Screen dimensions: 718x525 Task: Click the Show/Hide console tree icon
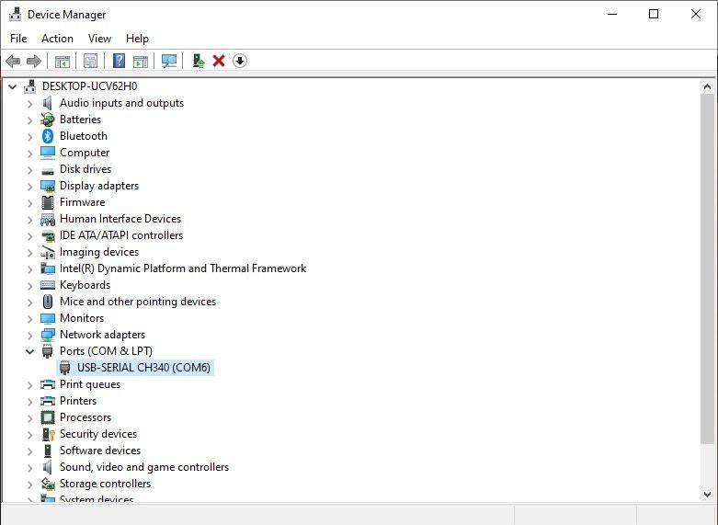62,61
